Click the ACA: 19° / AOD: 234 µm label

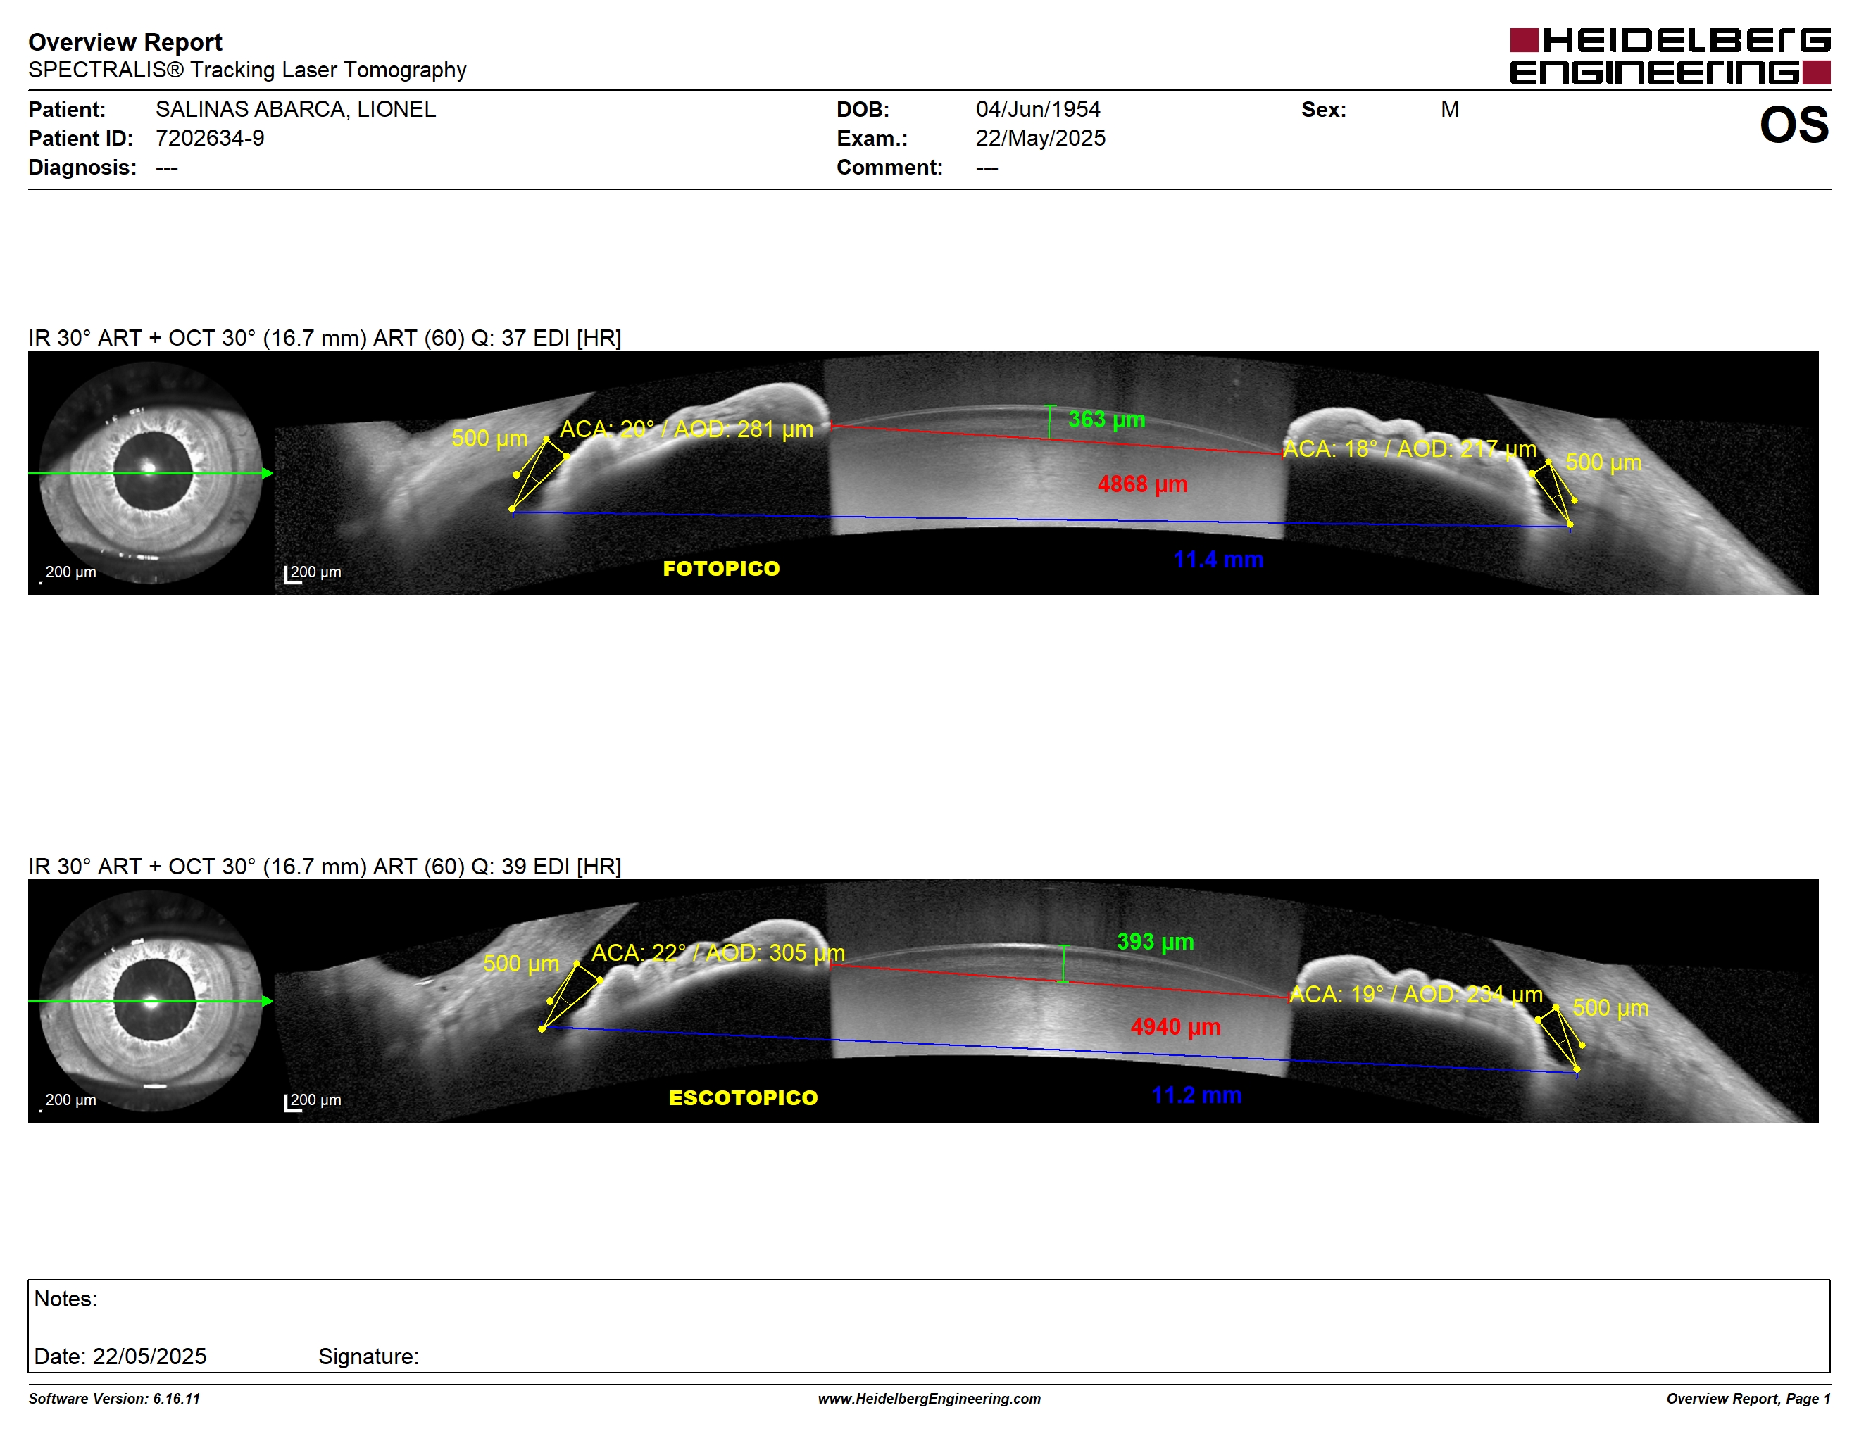point(1415,994)
